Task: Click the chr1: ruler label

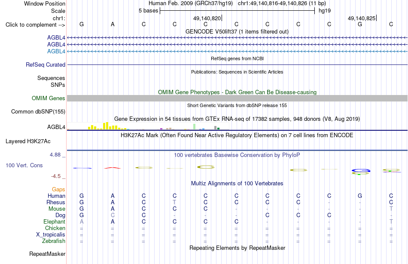Action: pos(59,18)
